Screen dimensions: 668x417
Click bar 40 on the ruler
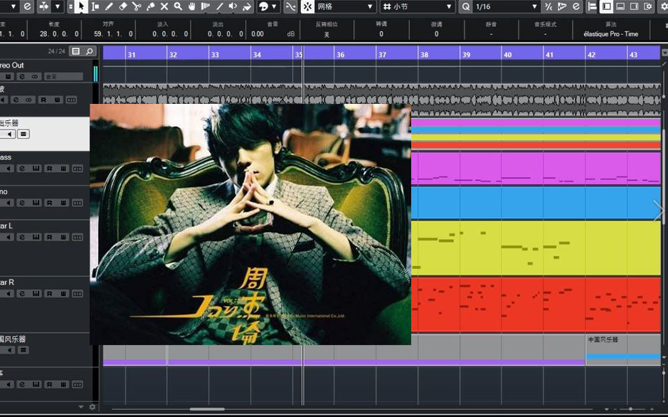[x=507, y=55]
